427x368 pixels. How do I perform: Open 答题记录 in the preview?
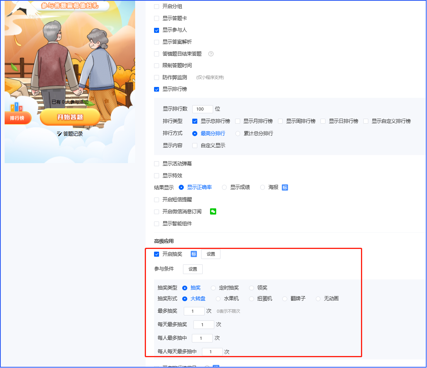click(70, 134)
